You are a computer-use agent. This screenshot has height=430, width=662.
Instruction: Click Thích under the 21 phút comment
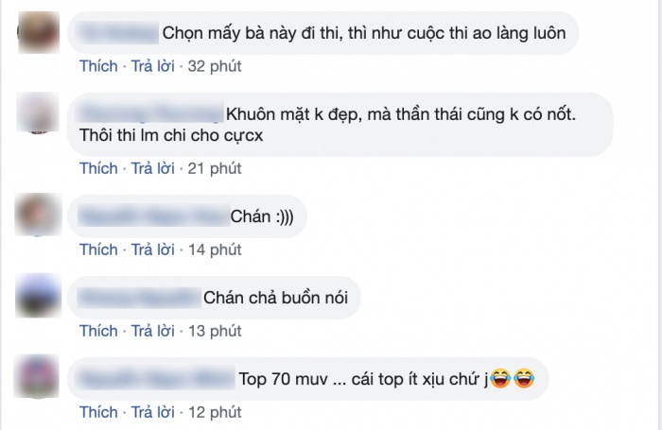coord(98,168)
